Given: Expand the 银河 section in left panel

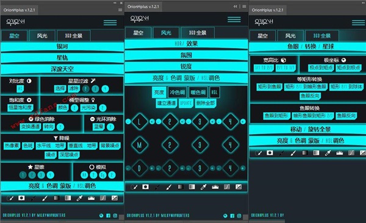Looking at the screenshot, I should click(x=62, y=47).
